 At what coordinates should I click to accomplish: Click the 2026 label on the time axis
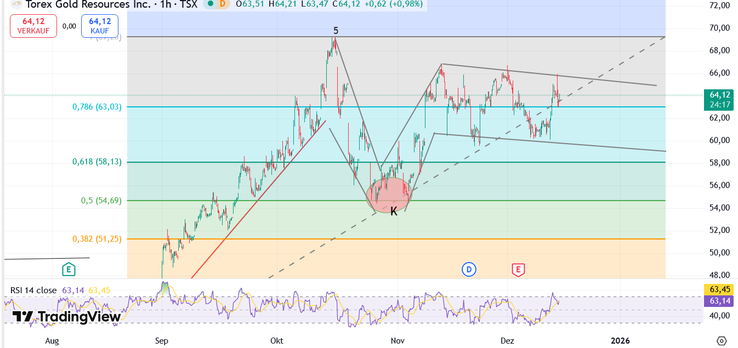point(620,341)
